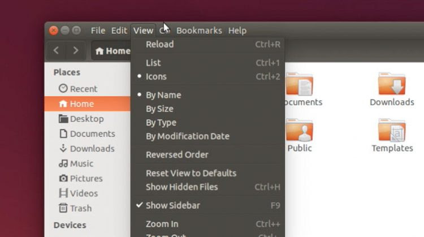Choose Zoom In menu entry
The image size is (424, 237).
click(207, 224)
